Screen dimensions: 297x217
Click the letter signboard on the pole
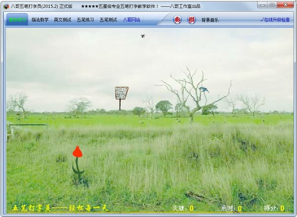[121, 92]
